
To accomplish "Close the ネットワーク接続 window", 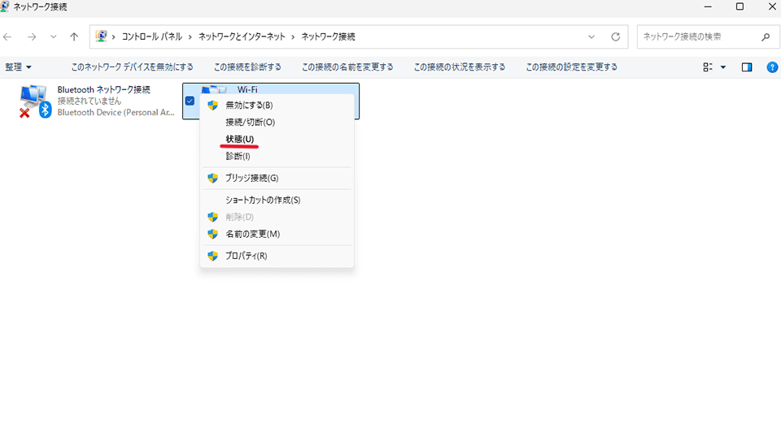I will pyautogui.click(x=772, y=6).
